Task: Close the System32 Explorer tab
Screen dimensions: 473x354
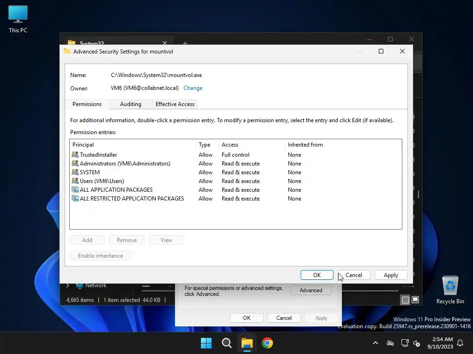Action: pos(165,43)
